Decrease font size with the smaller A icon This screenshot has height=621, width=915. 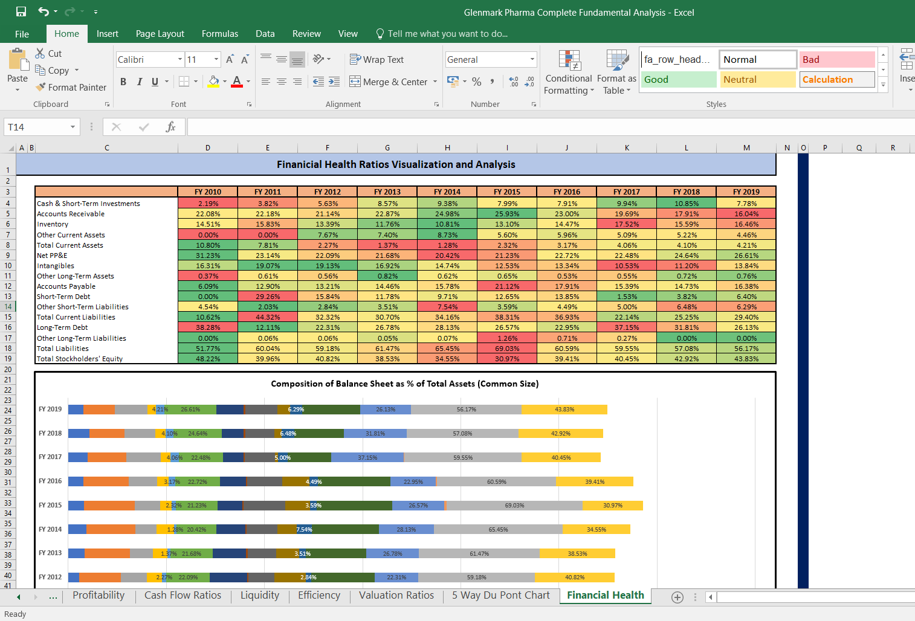pos(245,59)
